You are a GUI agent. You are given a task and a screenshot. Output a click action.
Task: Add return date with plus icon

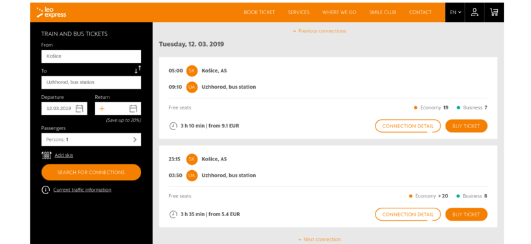tap(102, 109)
